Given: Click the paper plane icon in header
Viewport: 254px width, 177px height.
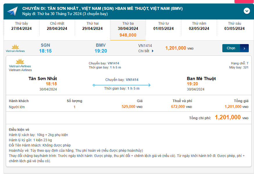Looking at the screenshot, I should (x=12, y=12).
